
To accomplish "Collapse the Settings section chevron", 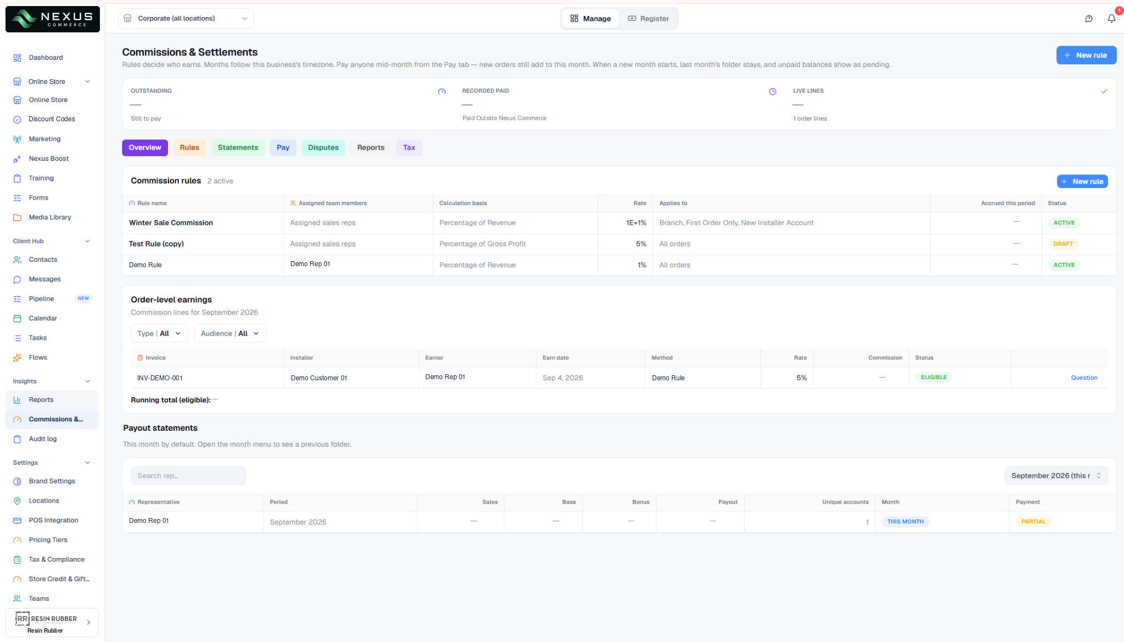I will 87,463.
